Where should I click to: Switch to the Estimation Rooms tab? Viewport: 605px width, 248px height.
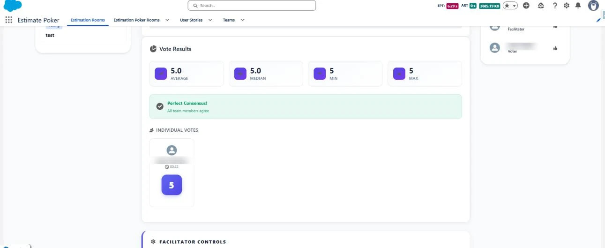[88, 20]
